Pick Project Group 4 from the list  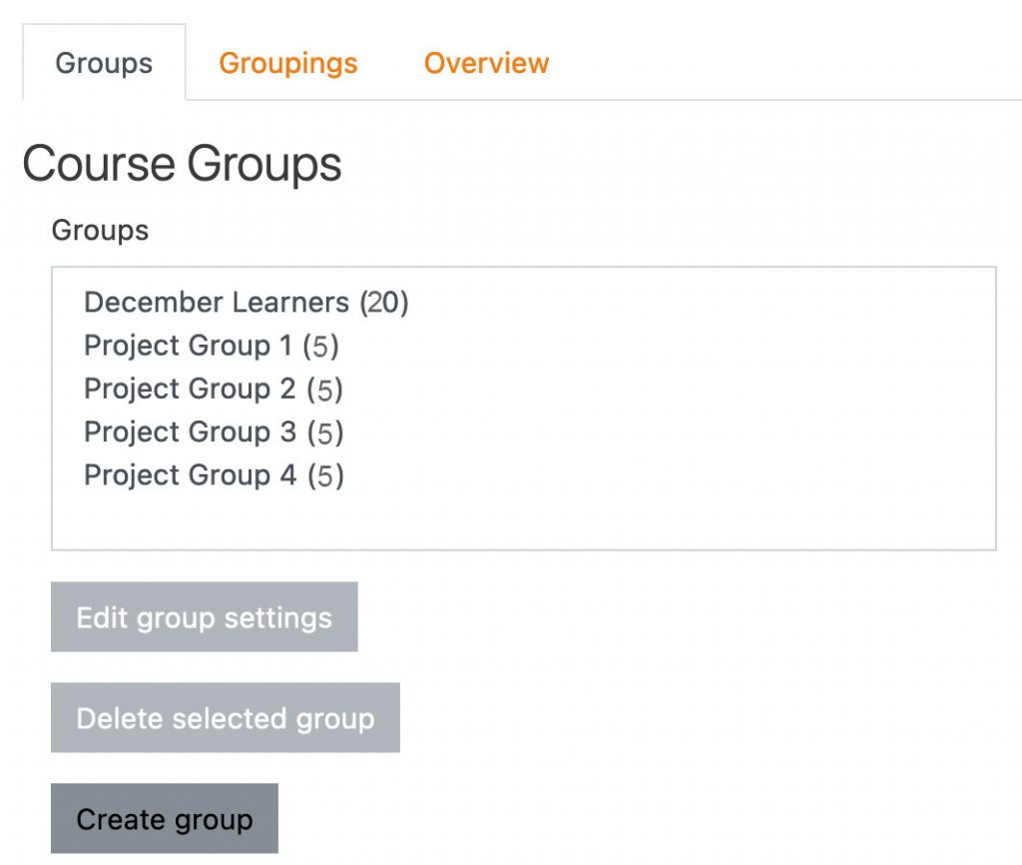click(214, 474)
